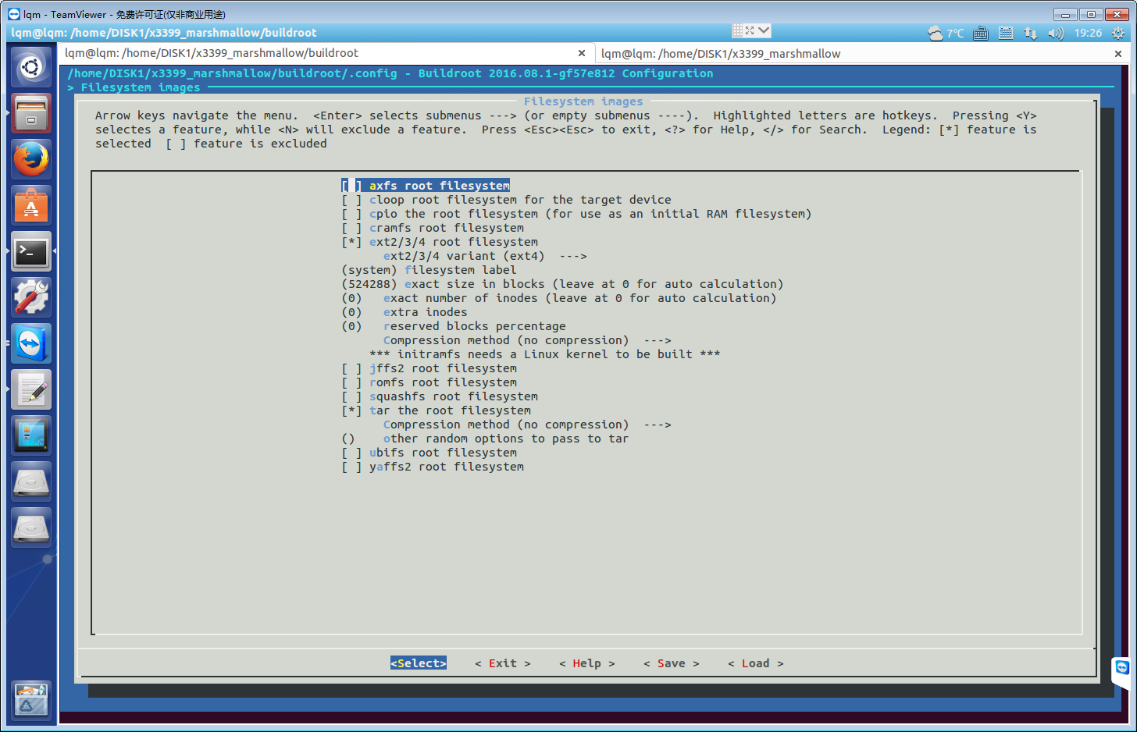Viewport: 1137px width, 732px height.
Task: Click the sound volume indicator
Action: tap(1056, 33)
